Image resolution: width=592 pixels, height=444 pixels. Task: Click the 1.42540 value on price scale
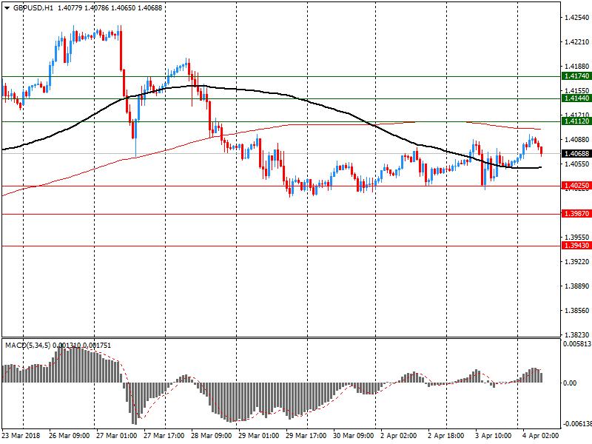[576, 16]
